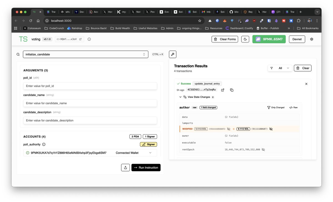Click the update_journal_entry instruction tag
Image resolution: width=333 pixels, height=202 pixels.
(x=207, y=84)
